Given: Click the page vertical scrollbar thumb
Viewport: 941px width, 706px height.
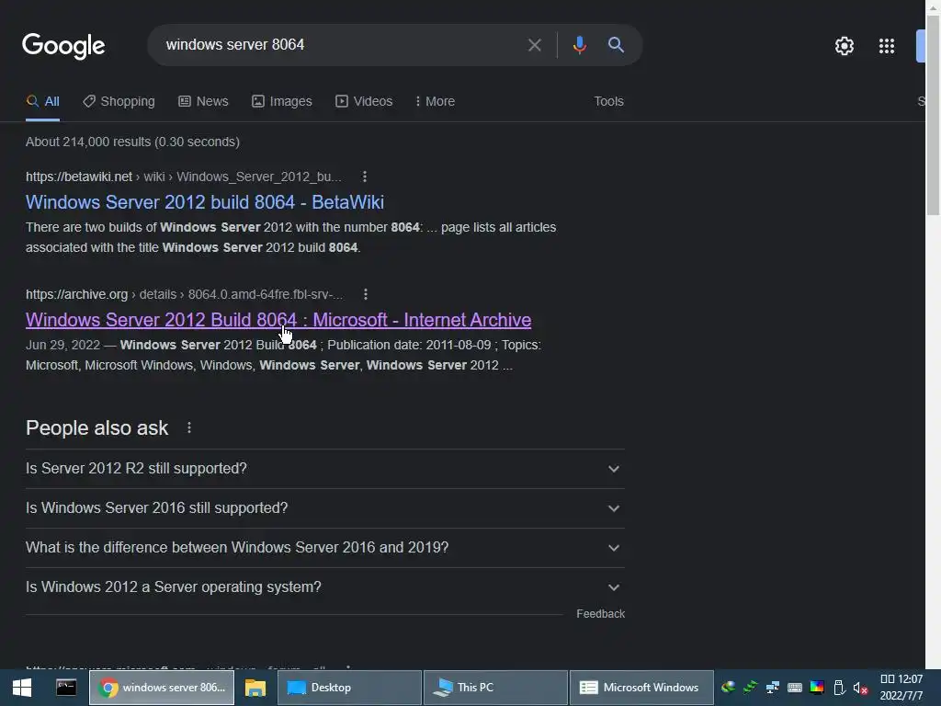Looking at the screenshot, I should pyautogui.click(x=934, y=114).
